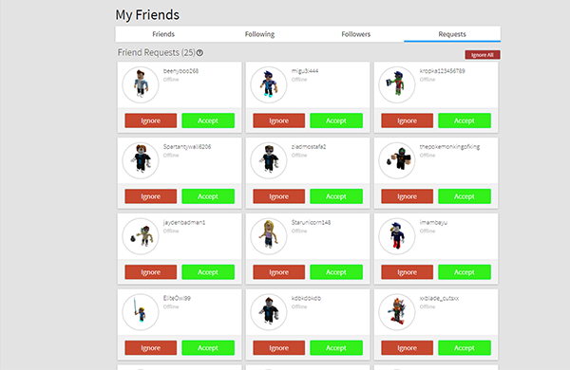Open the Following tab
570x370 pixels.
point(259,34)
